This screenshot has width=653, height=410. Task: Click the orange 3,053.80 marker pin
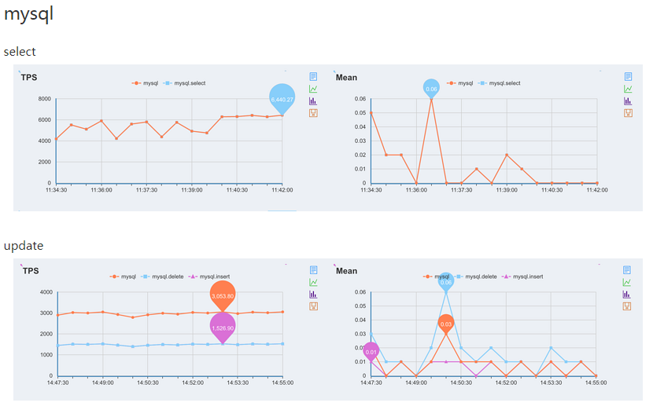point(223,295)
